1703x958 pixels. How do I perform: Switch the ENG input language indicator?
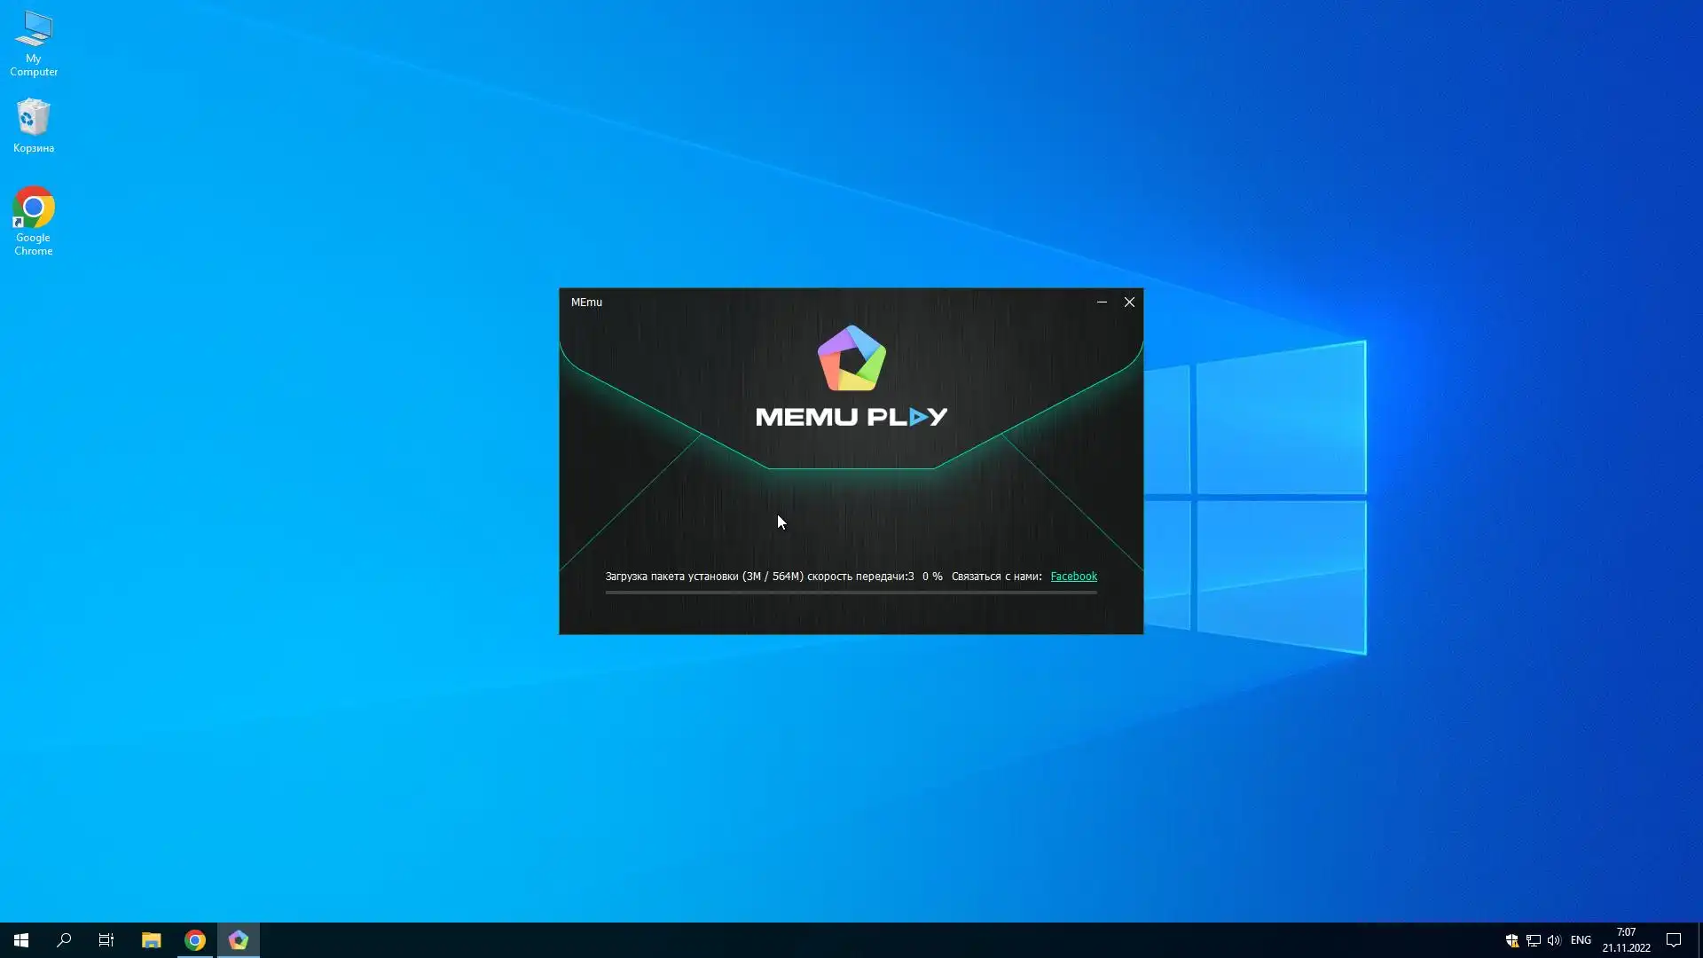point(1581,940)
